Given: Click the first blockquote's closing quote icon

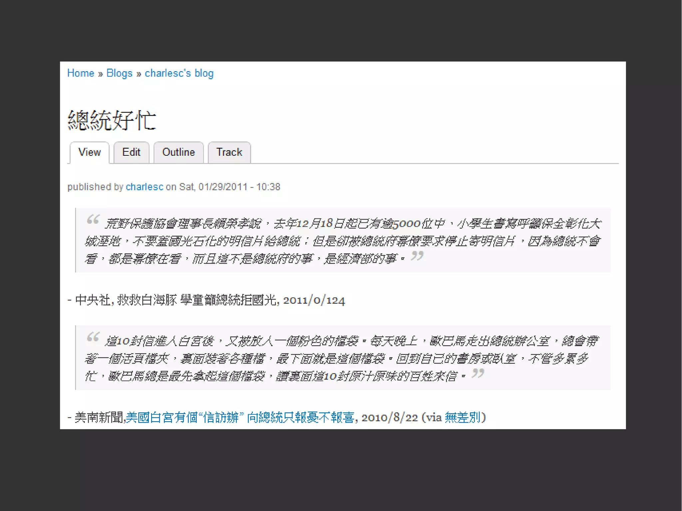Looking at the screenshot, I should click(417, 256).
